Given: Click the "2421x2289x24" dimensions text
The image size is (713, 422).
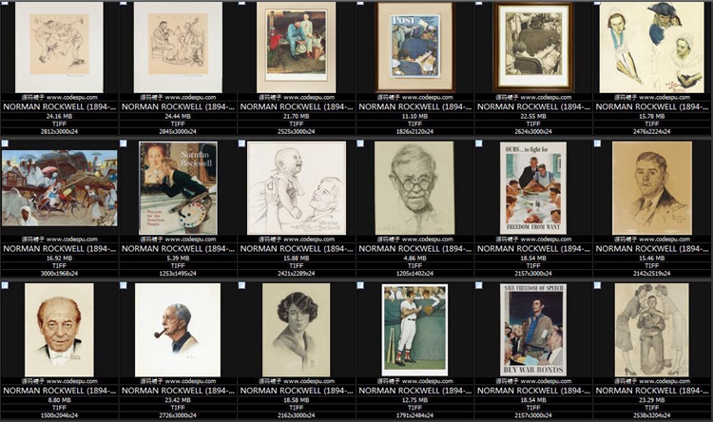Looking at the screenshot, I should [296, 274].
